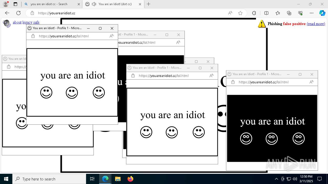Minimize the center popup window
Screen dimensions: 328x184
pyautogui.click(x=188, y=68)
